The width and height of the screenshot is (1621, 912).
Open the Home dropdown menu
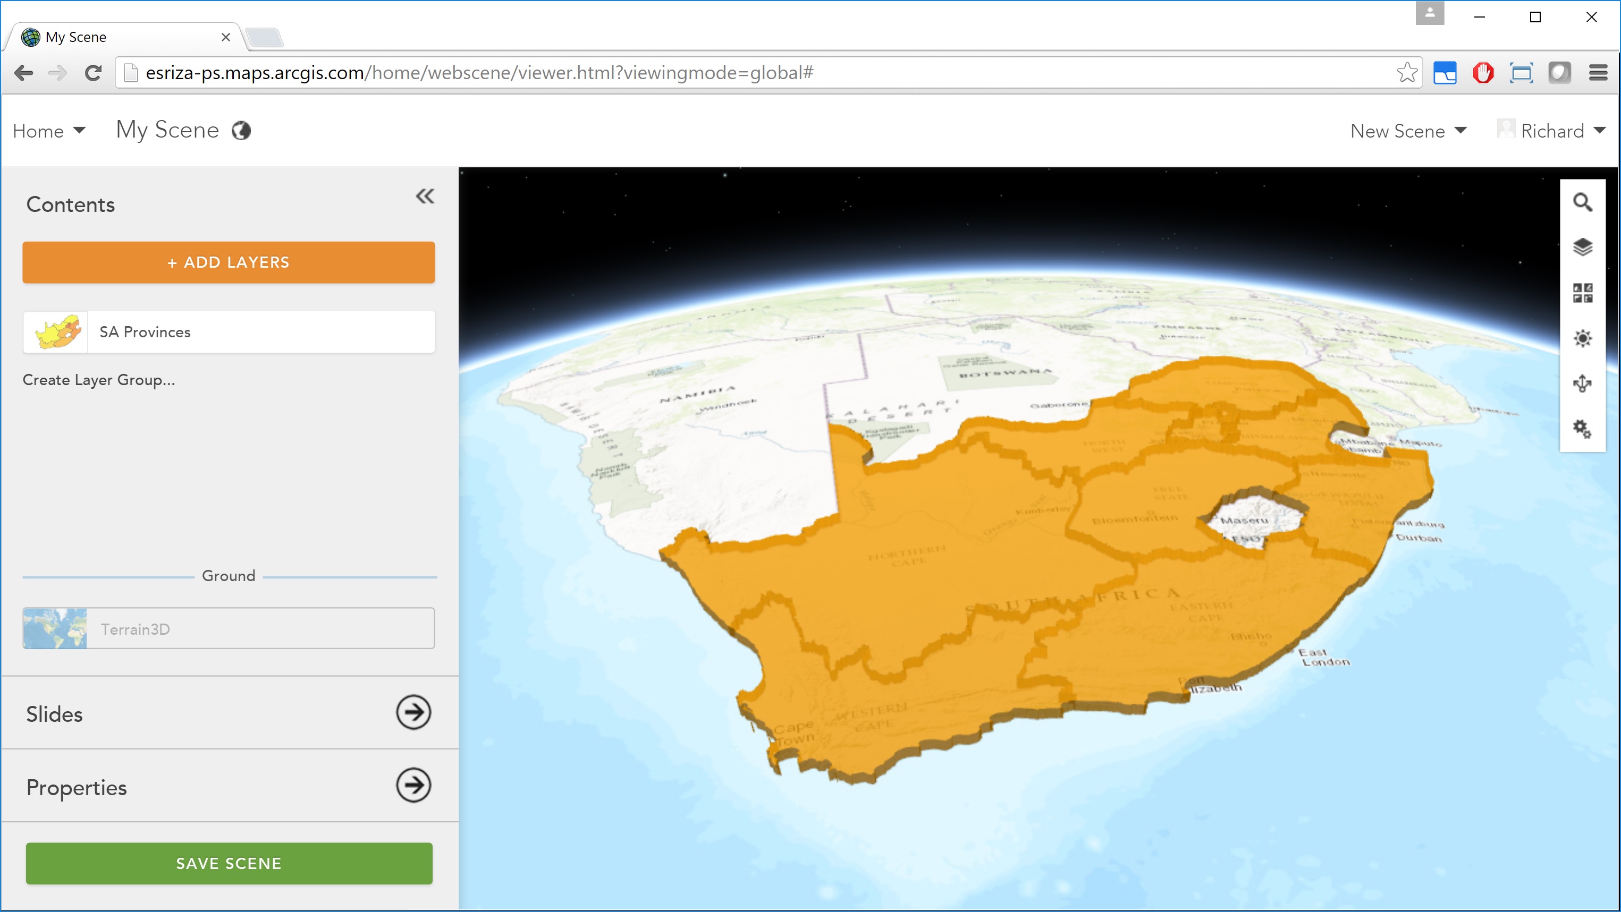[48, 131]
